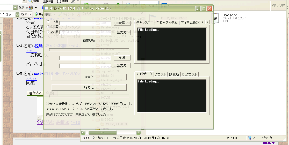Click the Readme.txt file icon
Viewport: 289px width, 145px height.
[x=216, y=18]
